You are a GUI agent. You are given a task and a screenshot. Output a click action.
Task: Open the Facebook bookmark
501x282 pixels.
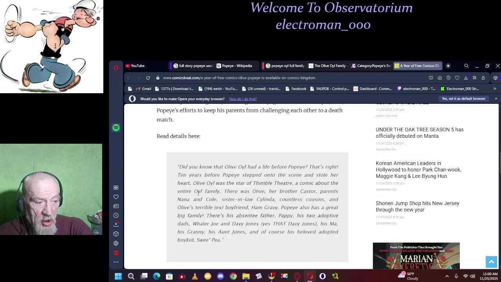tap(296, 89)
